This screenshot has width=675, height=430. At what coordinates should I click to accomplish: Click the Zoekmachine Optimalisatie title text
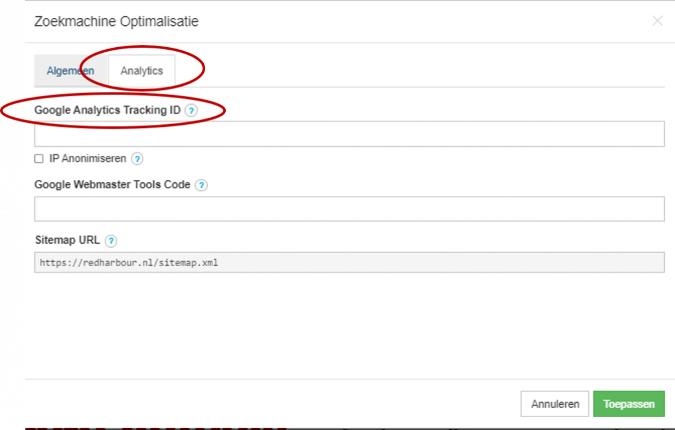[x=116, y=21]
